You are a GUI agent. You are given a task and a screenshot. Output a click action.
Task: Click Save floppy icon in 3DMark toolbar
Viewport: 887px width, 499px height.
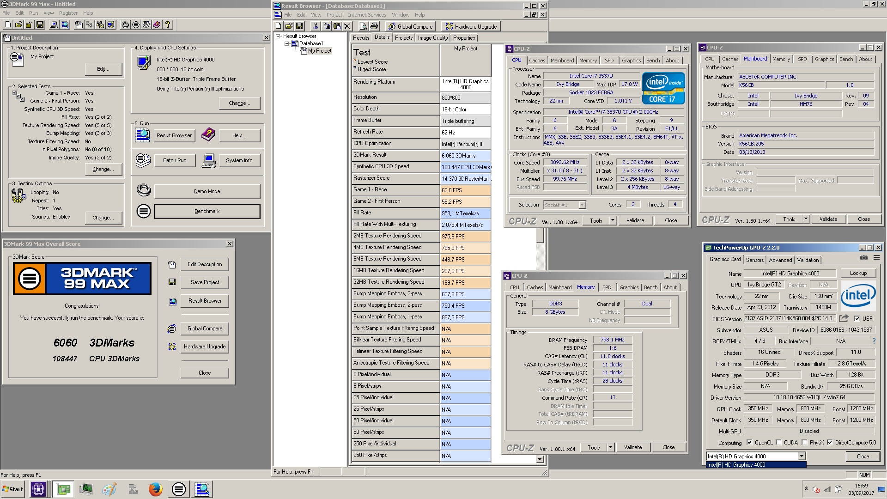(x=40, y=24)
